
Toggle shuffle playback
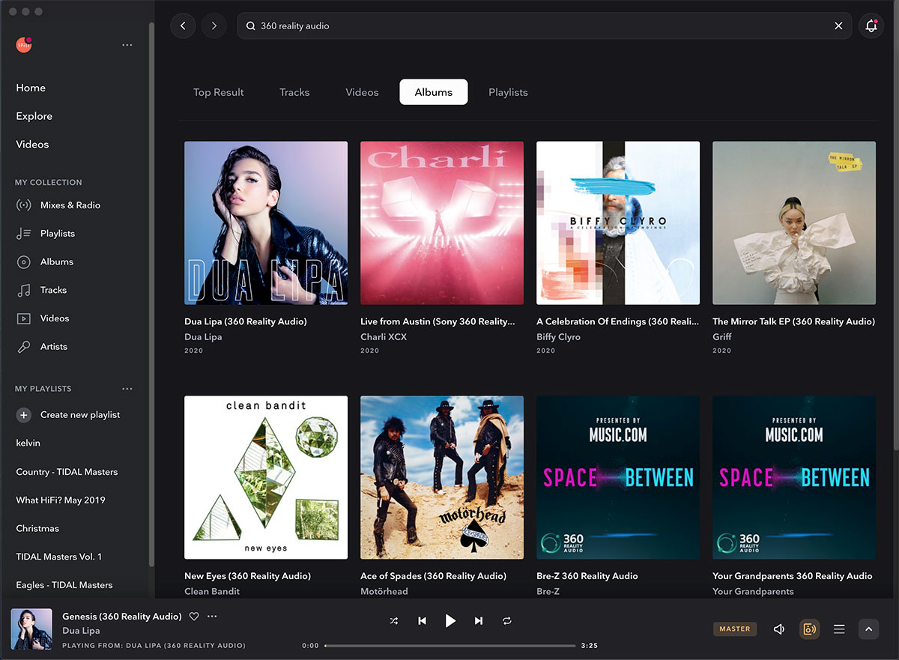click(x=394, y=621)
